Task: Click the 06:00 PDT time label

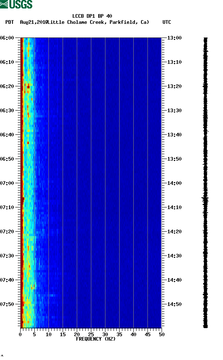Action: click(7, 38)
